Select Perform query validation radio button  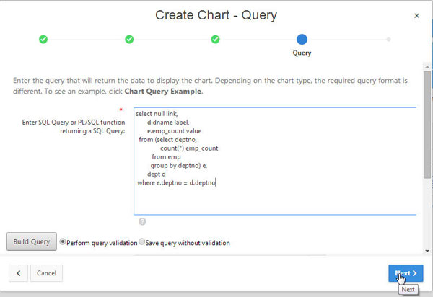[x=63, y=242]
